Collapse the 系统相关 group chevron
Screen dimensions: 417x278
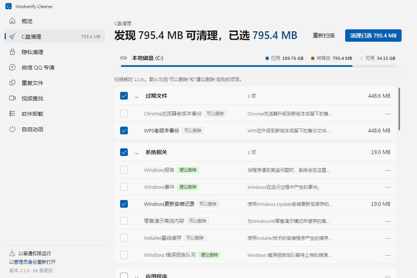[x=137, y=153]
